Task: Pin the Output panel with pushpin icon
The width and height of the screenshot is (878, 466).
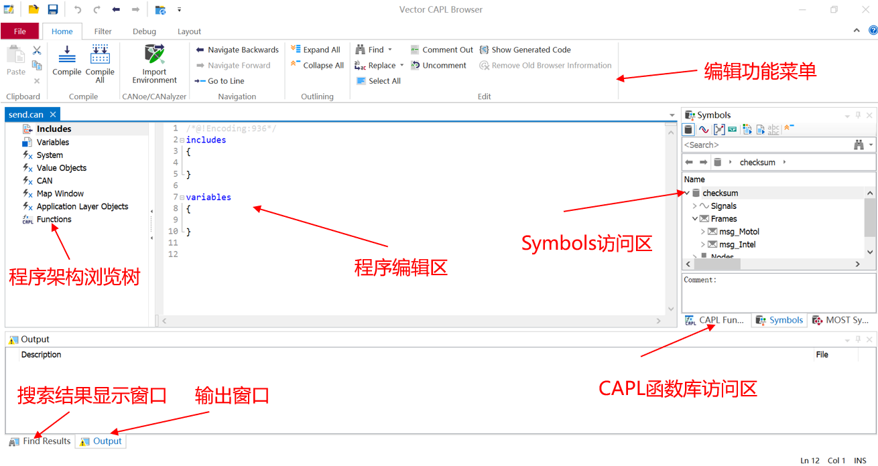Action: 858,339
